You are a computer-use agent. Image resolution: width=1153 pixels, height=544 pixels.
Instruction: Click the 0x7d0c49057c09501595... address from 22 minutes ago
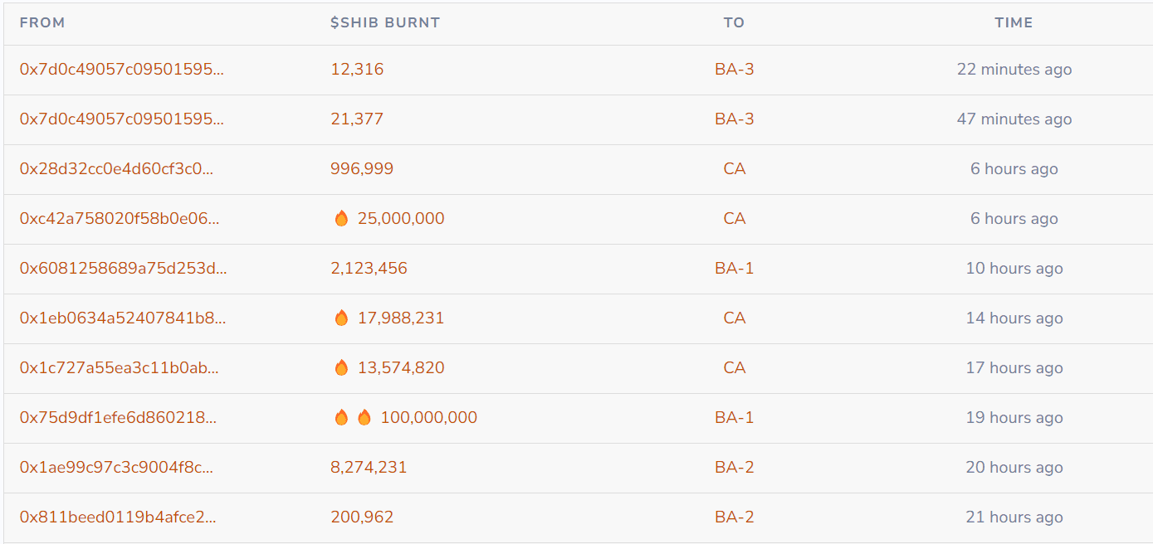[x=122, y=70]
